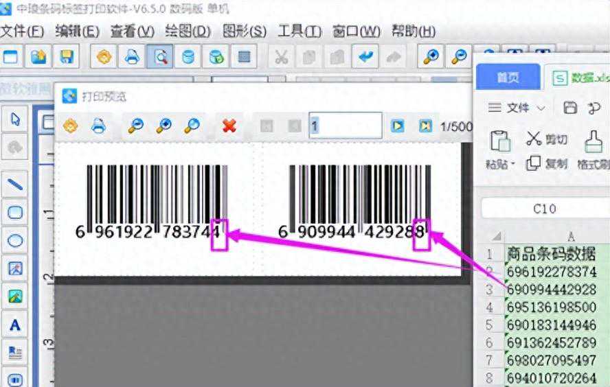Image resolution: width=610 pixels, height=387 pixels.
Task: Open the 绘图(D) menu
Action: coord(188,32)
